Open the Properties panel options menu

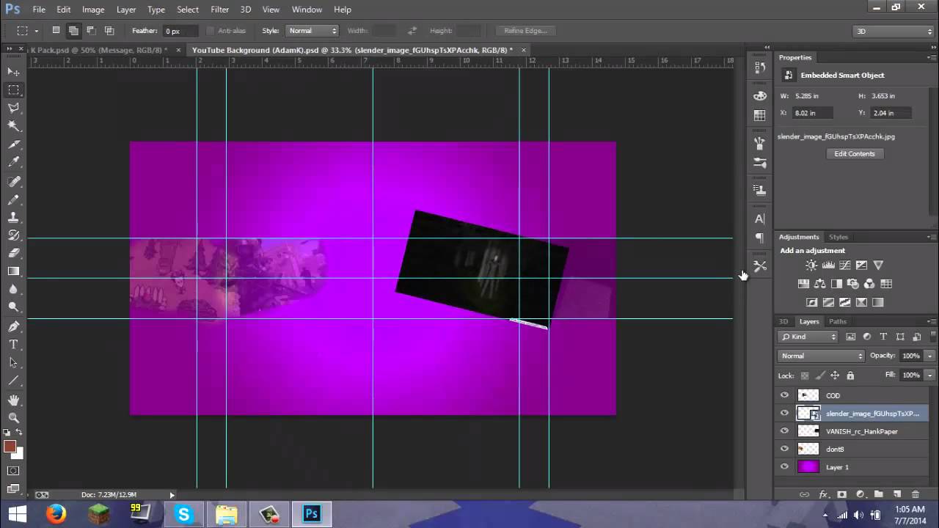[x=932, y=57]
